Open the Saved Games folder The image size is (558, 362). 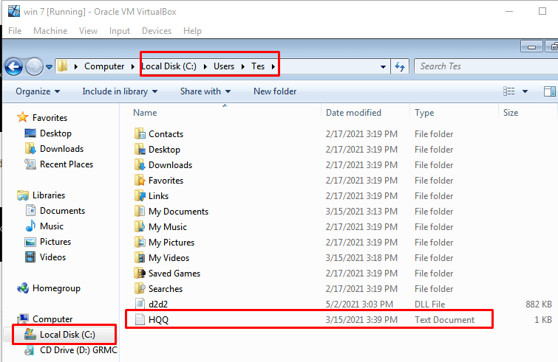point(174,274)
